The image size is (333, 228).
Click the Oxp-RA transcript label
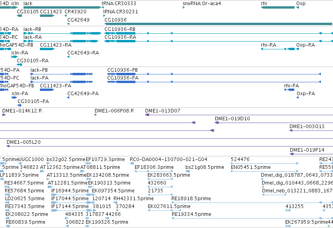pos(306,45)
